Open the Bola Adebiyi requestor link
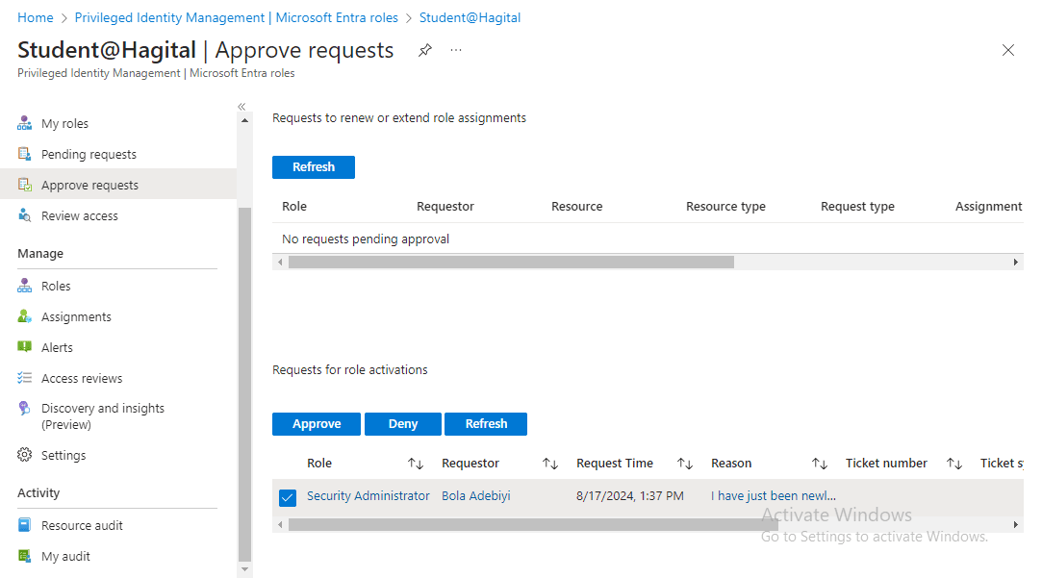The image size is (1042, 578). [475, 496]
